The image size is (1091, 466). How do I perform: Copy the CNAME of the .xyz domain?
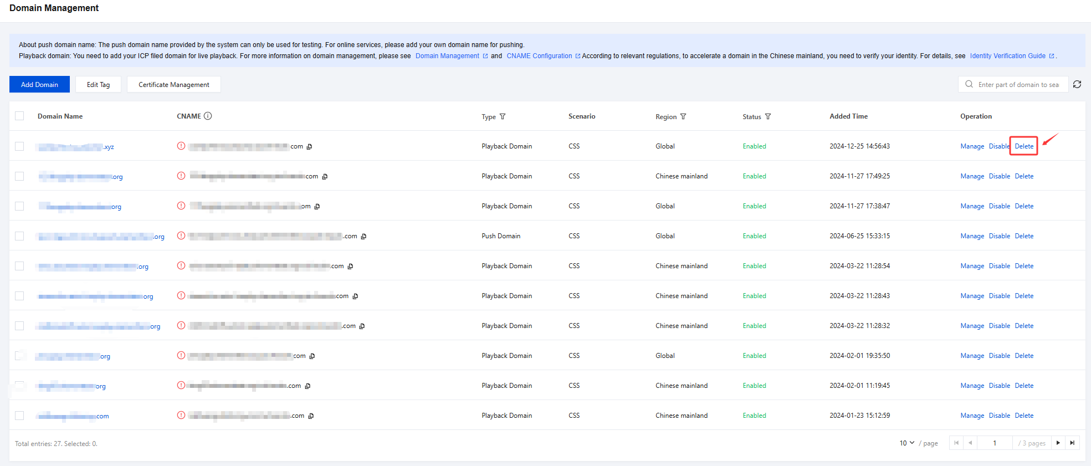point(310,147)
